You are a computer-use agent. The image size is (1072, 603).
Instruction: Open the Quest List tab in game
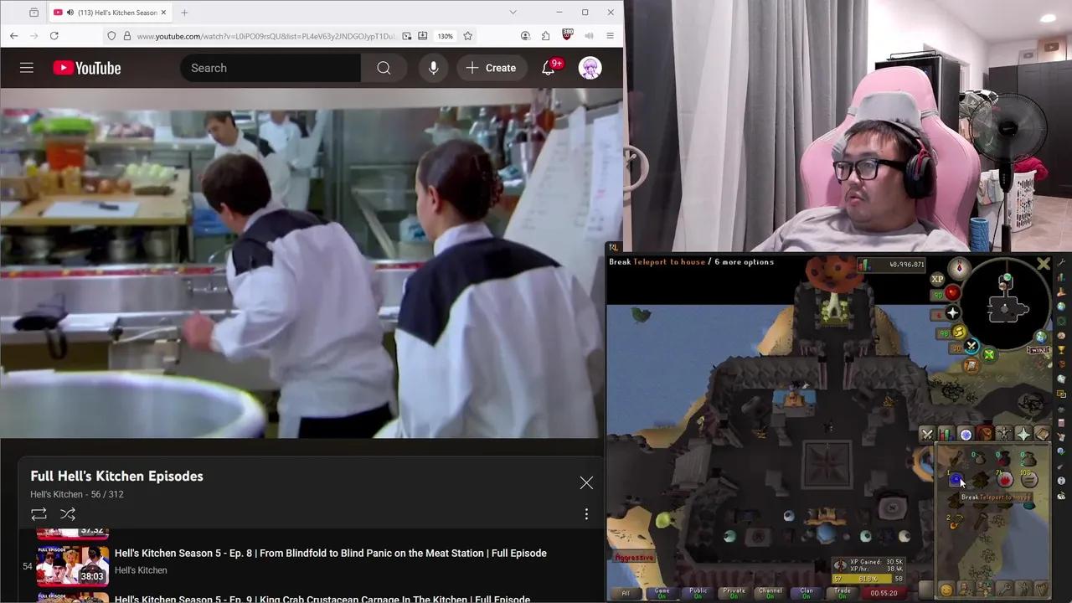coord(966,434)
